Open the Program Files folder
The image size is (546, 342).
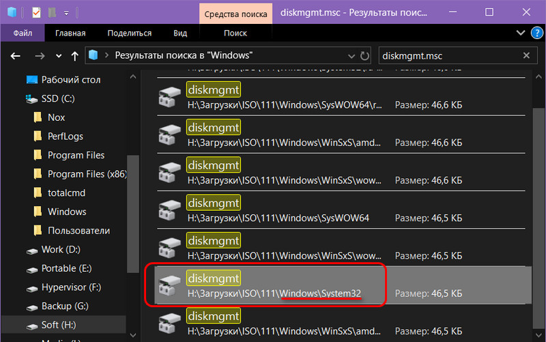tap(76, 155)
